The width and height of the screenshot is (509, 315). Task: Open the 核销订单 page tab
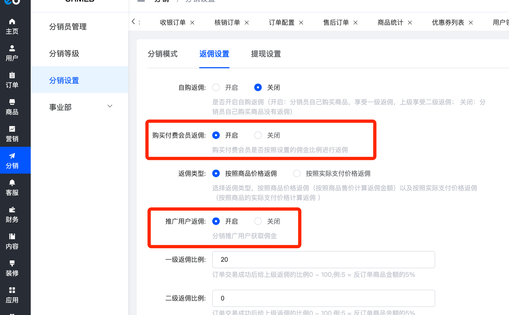click(x=227, y=23)
